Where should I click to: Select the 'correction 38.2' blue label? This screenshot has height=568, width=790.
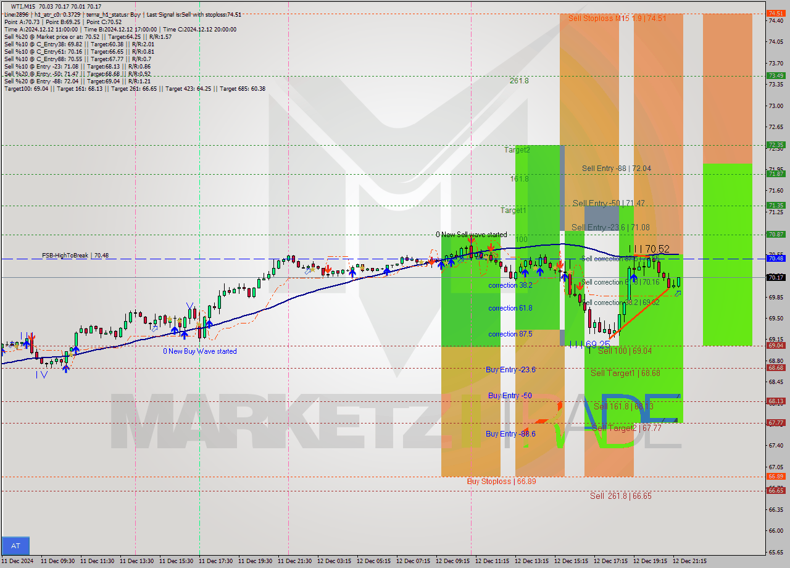point(510,285)
